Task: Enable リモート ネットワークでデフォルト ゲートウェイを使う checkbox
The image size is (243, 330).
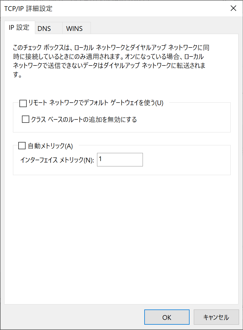Action: tap(23, 103)
